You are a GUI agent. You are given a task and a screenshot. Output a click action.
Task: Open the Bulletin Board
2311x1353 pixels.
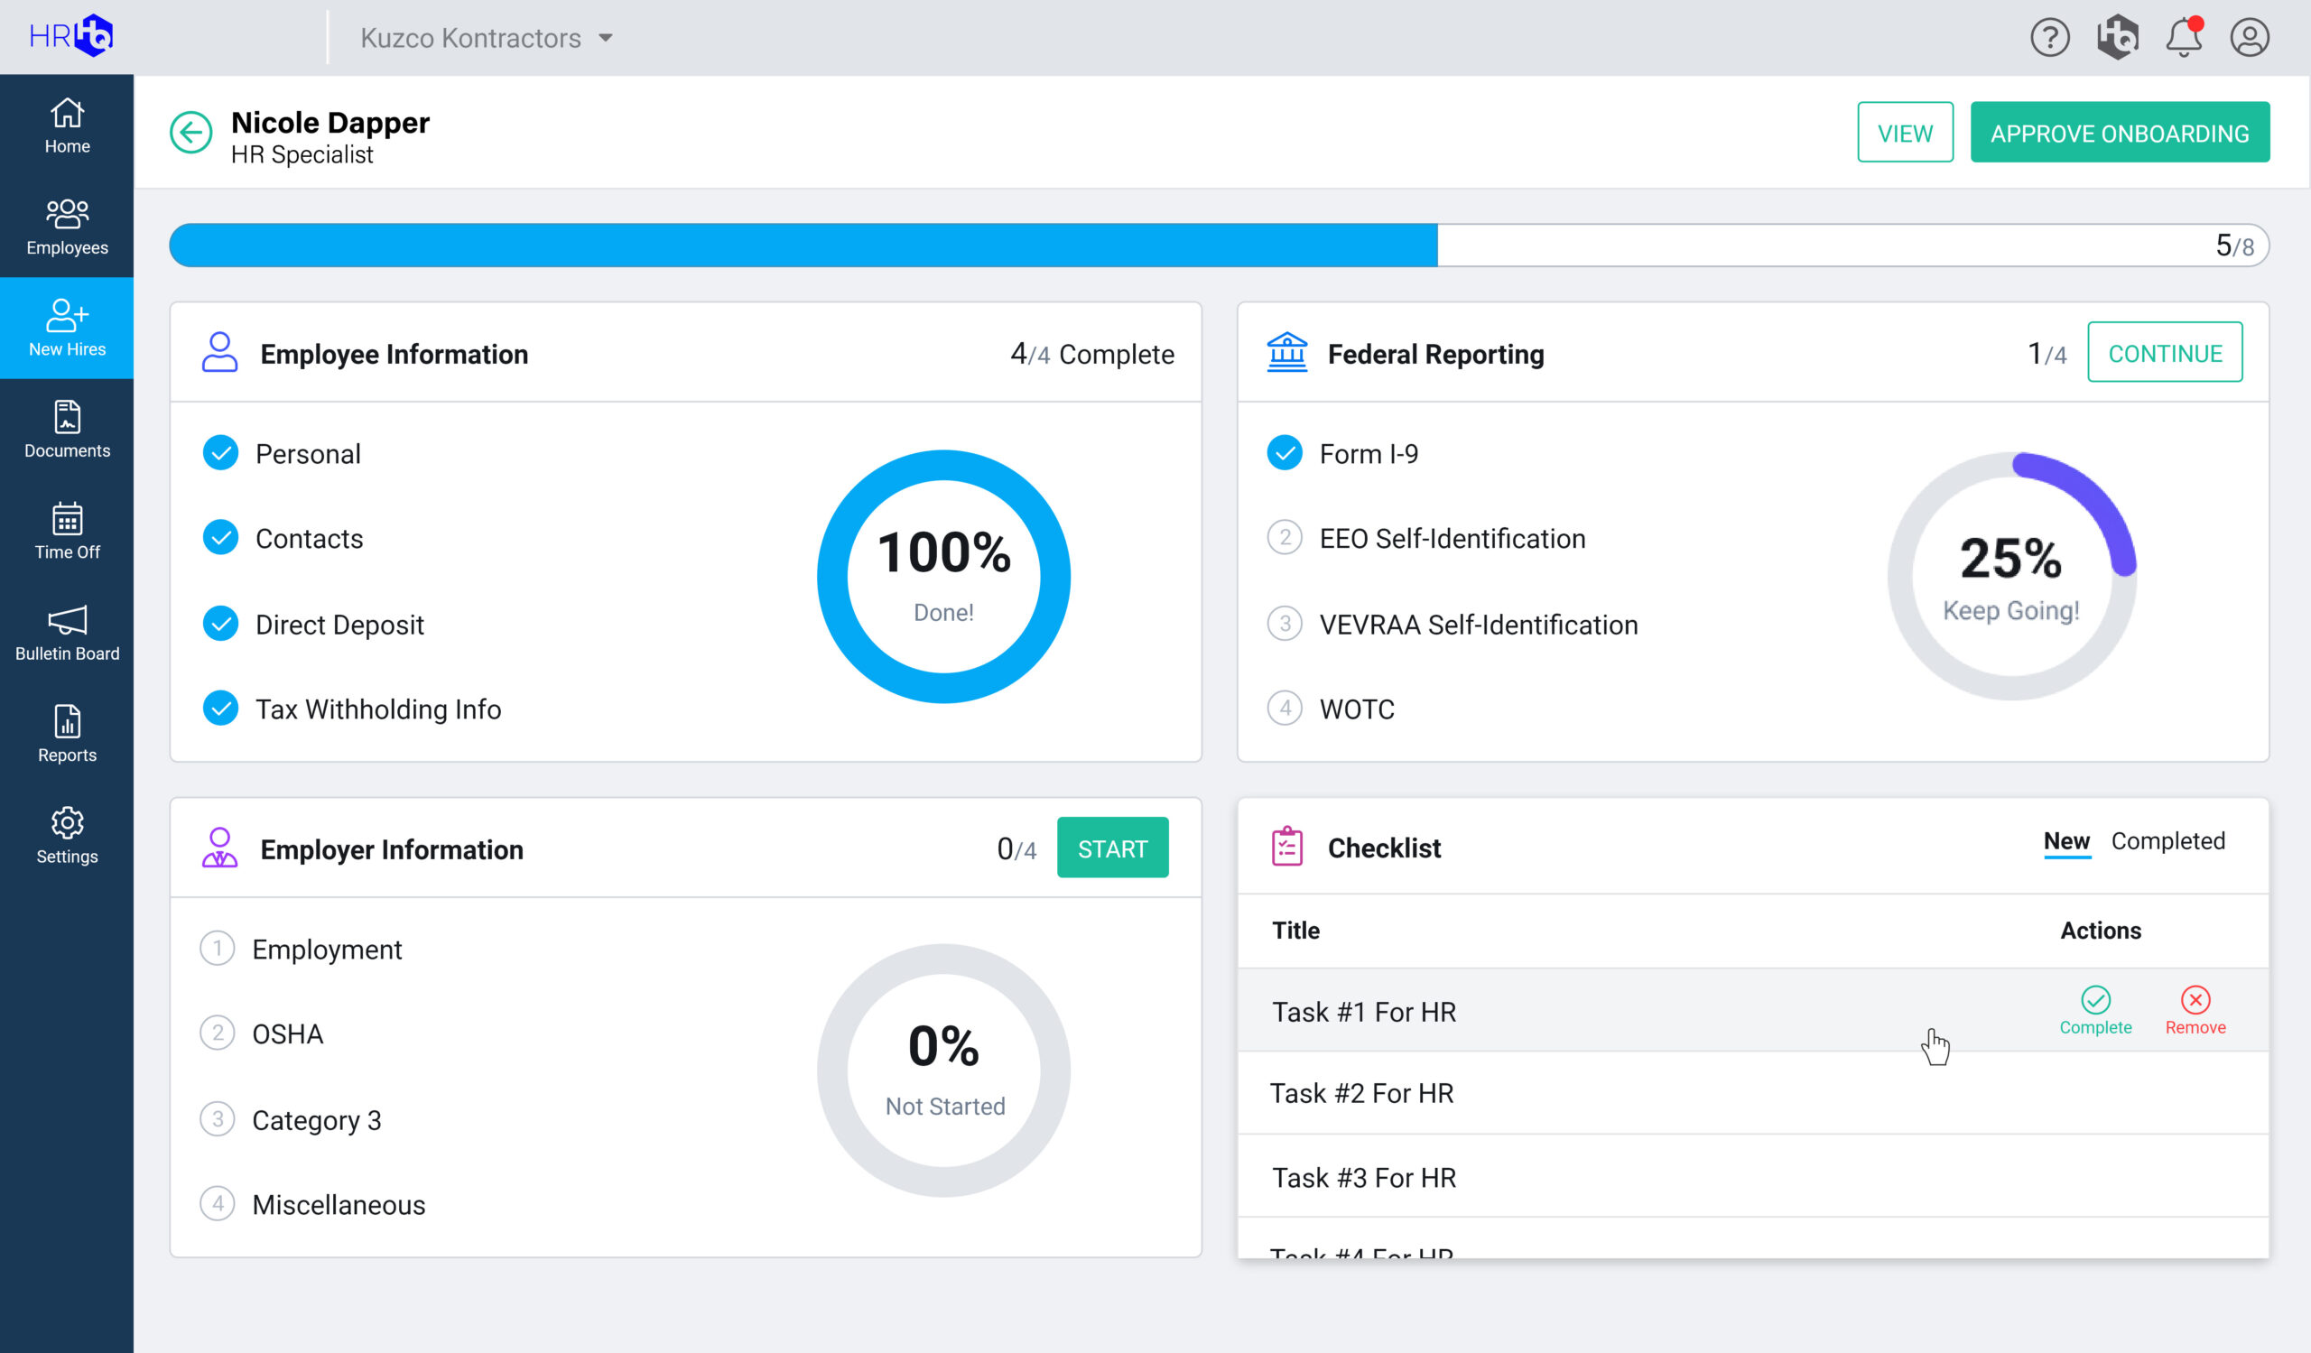66,633
